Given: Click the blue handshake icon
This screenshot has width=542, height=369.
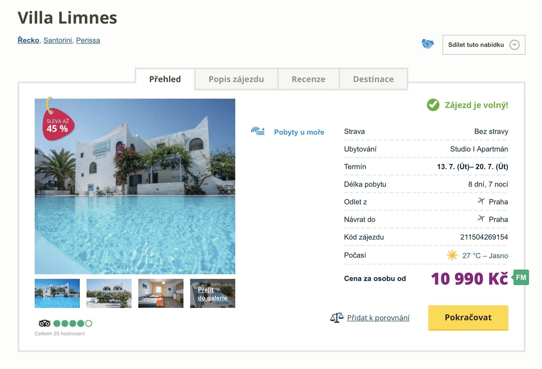Looking at the screenshot, I should pos(428,44).
